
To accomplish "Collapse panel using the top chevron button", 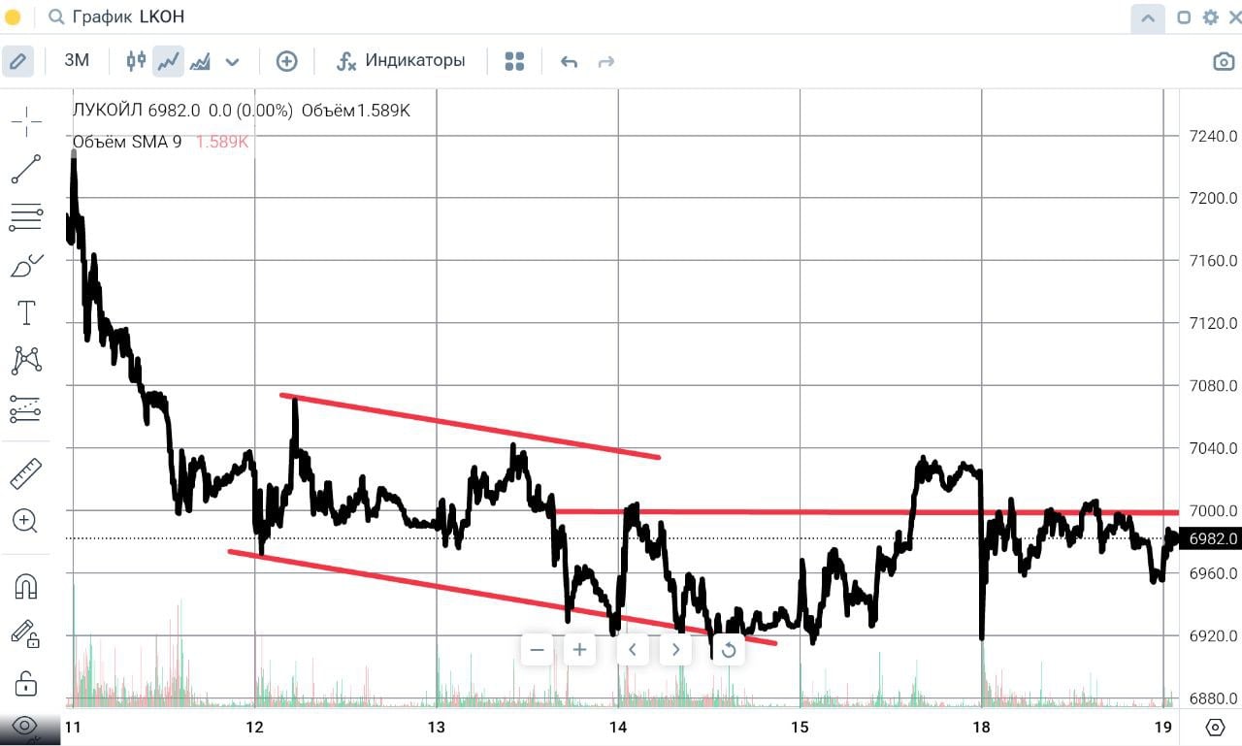I will [1148, 17].
